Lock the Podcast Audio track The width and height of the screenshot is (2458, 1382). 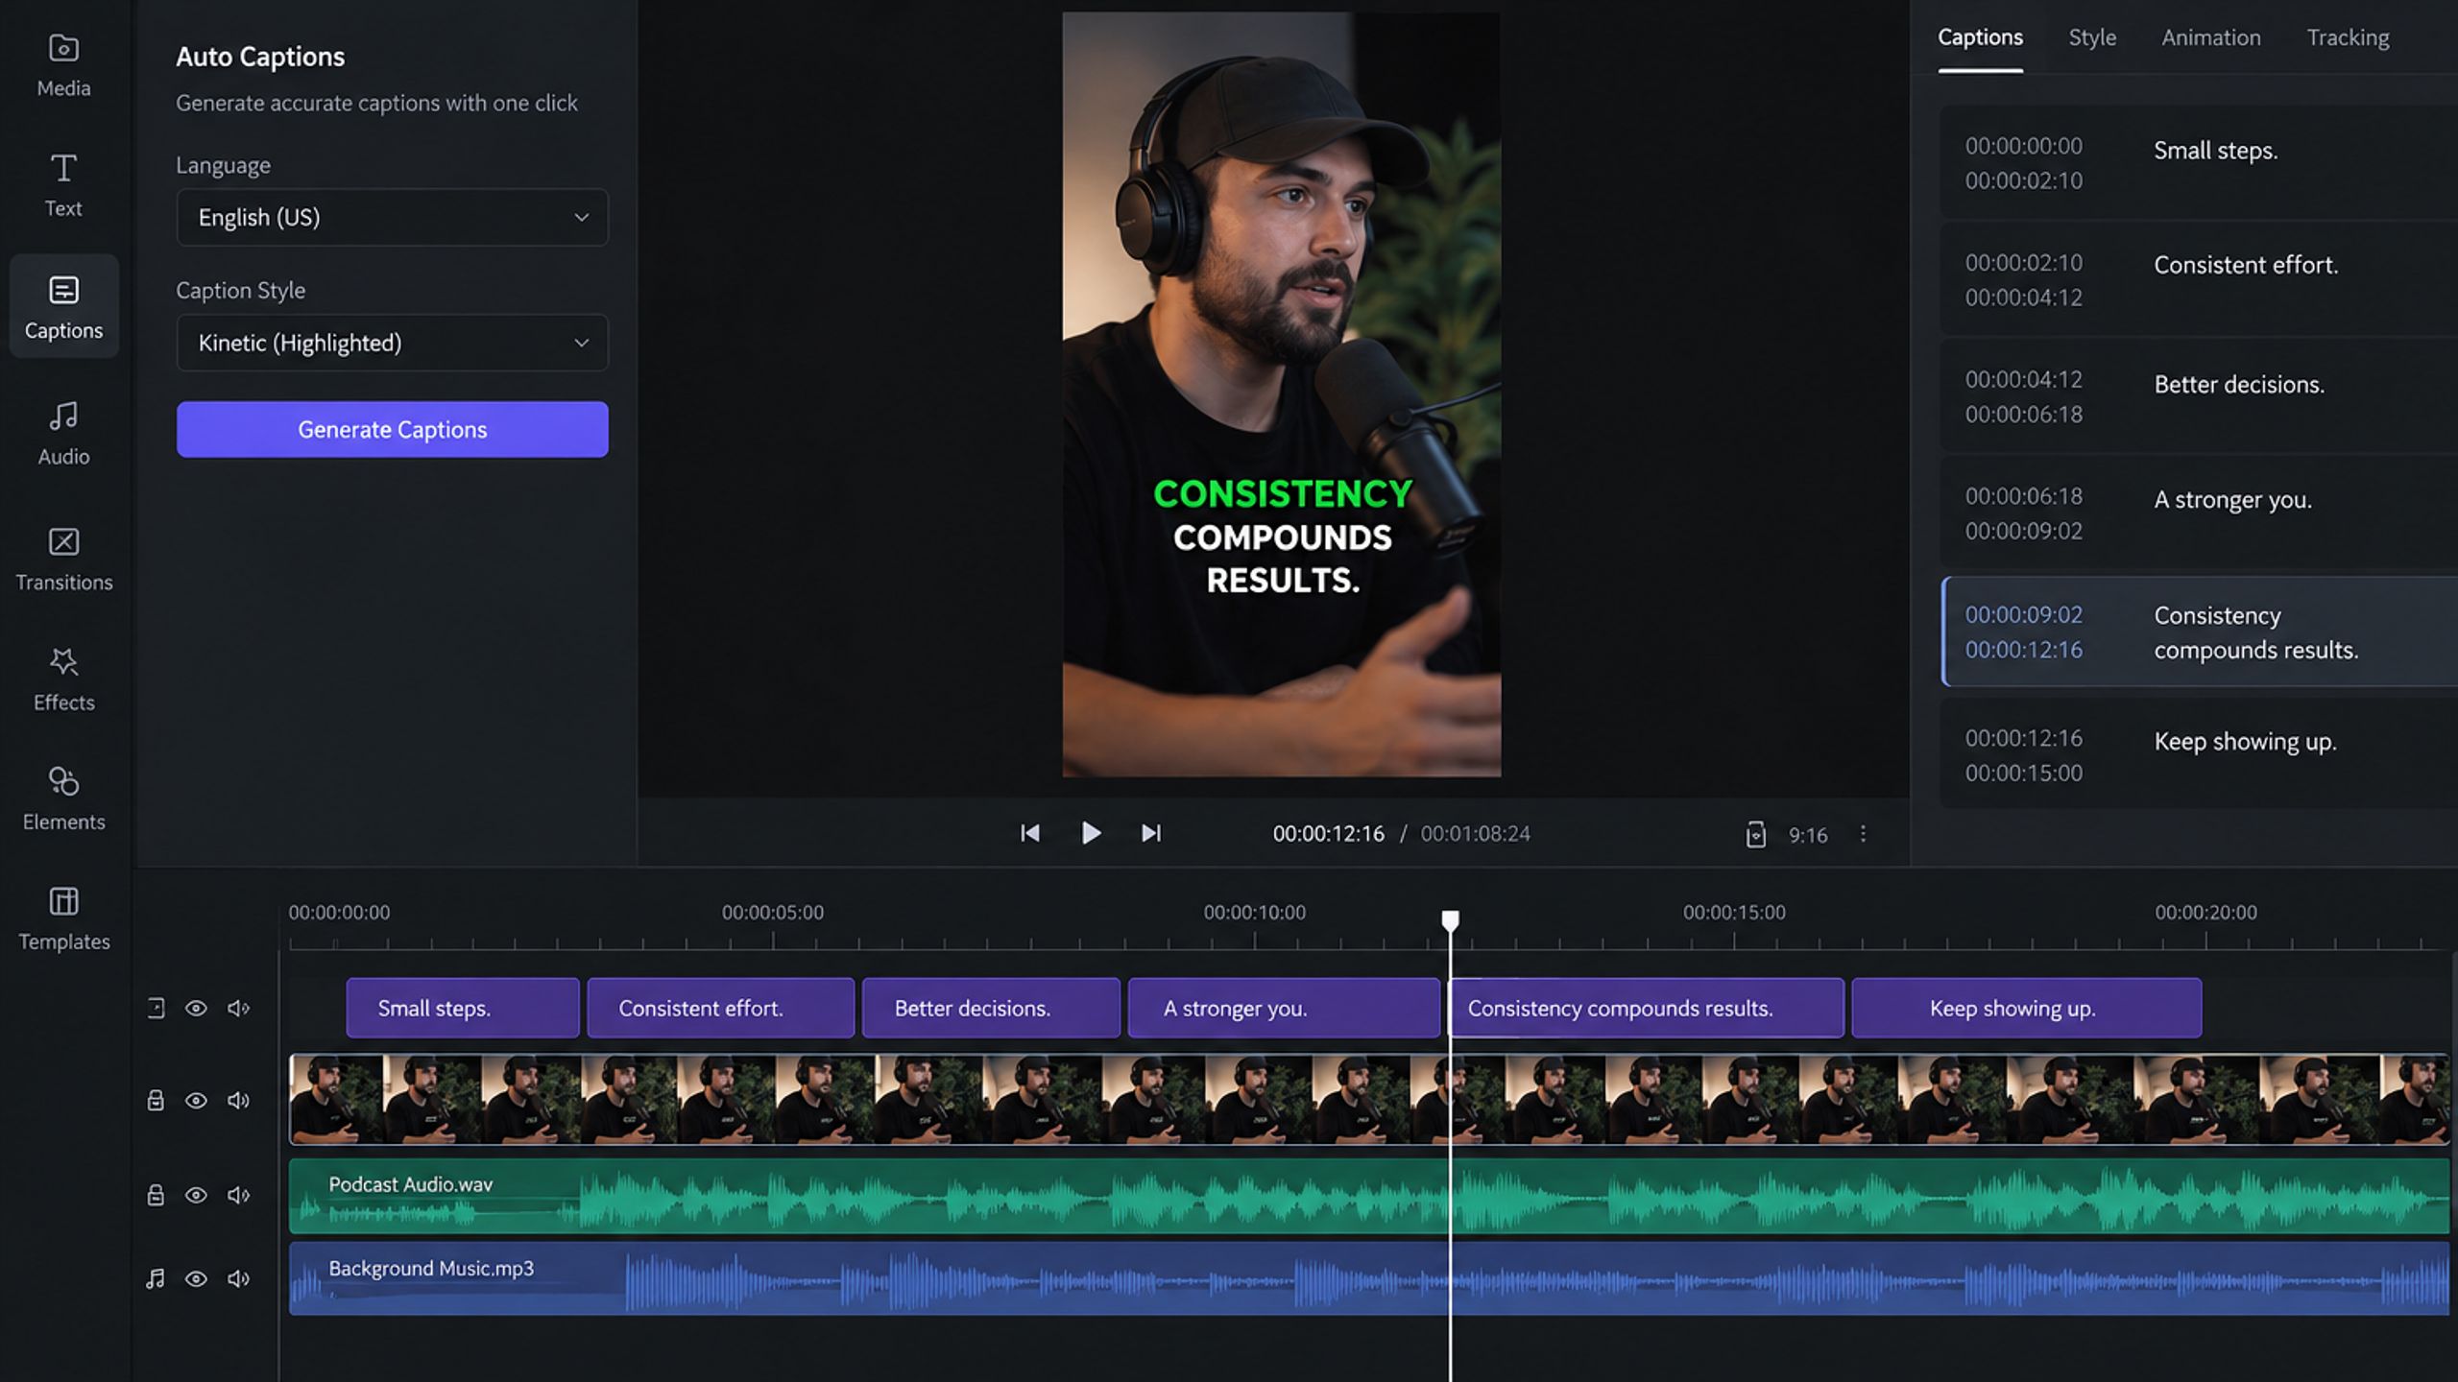tap(156, 1195)
